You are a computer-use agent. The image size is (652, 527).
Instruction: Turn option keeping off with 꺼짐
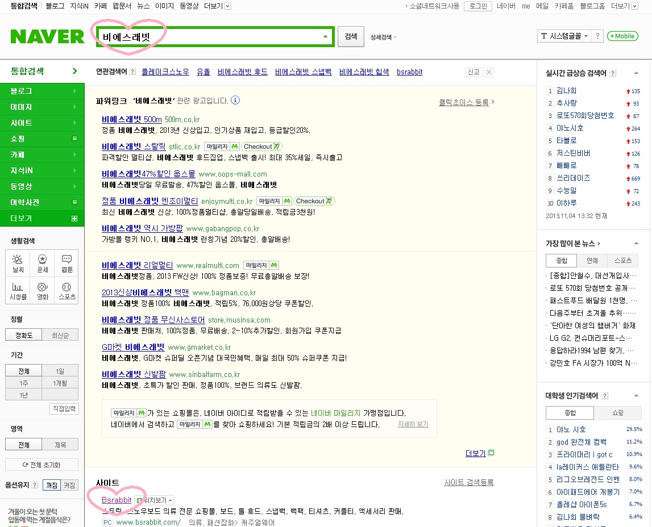tap(52, 485)
